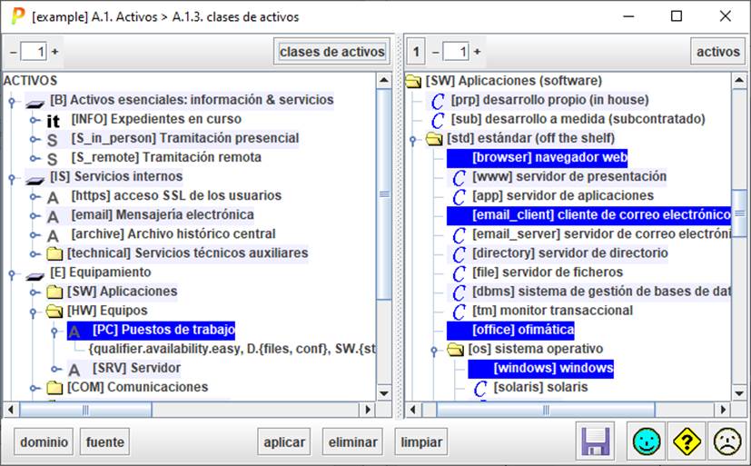Click the blue smiley face icon
Viewport: 751px width, 466px height.
pyautogui.click(x=647, y=442)
